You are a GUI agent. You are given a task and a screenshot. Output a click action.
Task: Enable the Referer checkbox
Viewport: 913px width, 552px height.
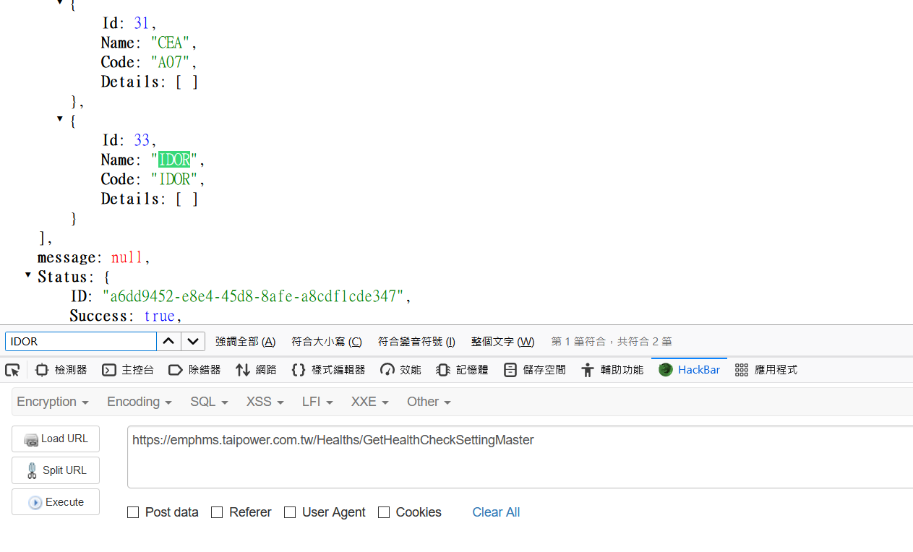click(x=217, y=512)
